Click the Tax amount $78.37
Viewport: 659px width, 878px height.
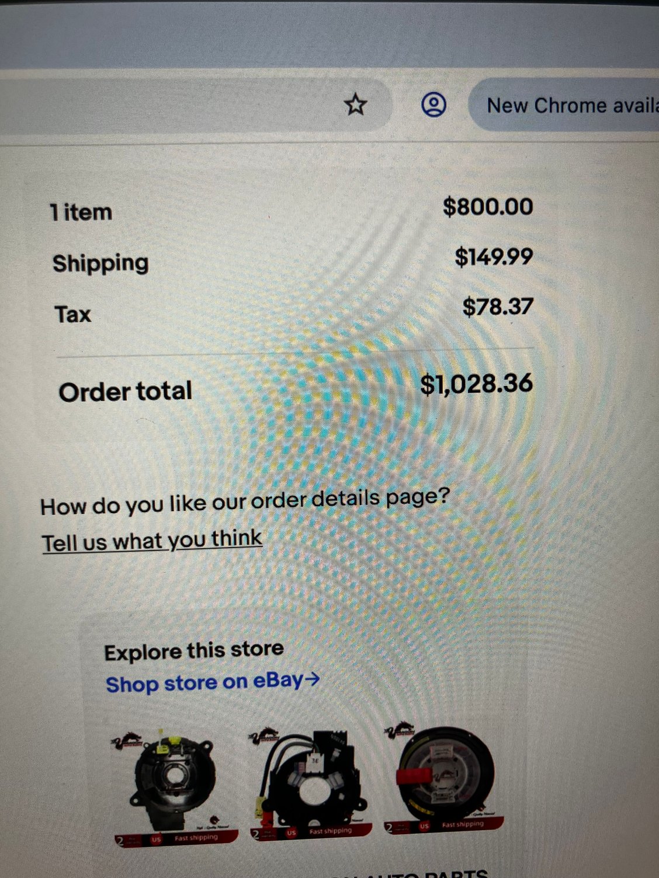click(x=498, y=306)
